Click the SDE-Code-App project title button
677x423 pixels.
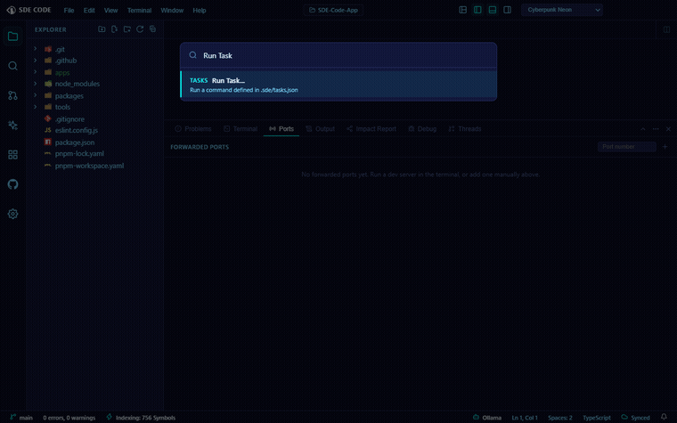click(333, 10)
